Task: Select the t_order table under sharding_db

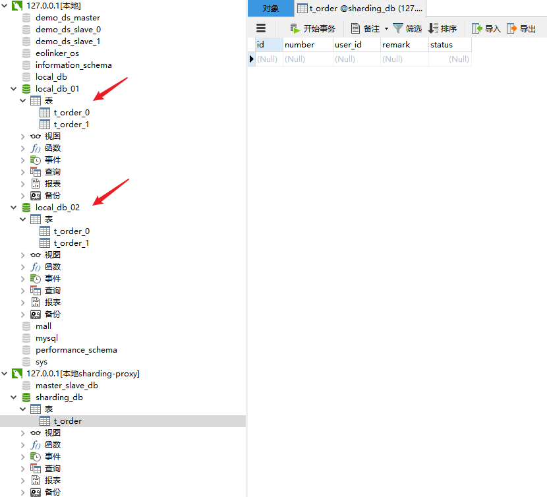Action: click(66, 421)
